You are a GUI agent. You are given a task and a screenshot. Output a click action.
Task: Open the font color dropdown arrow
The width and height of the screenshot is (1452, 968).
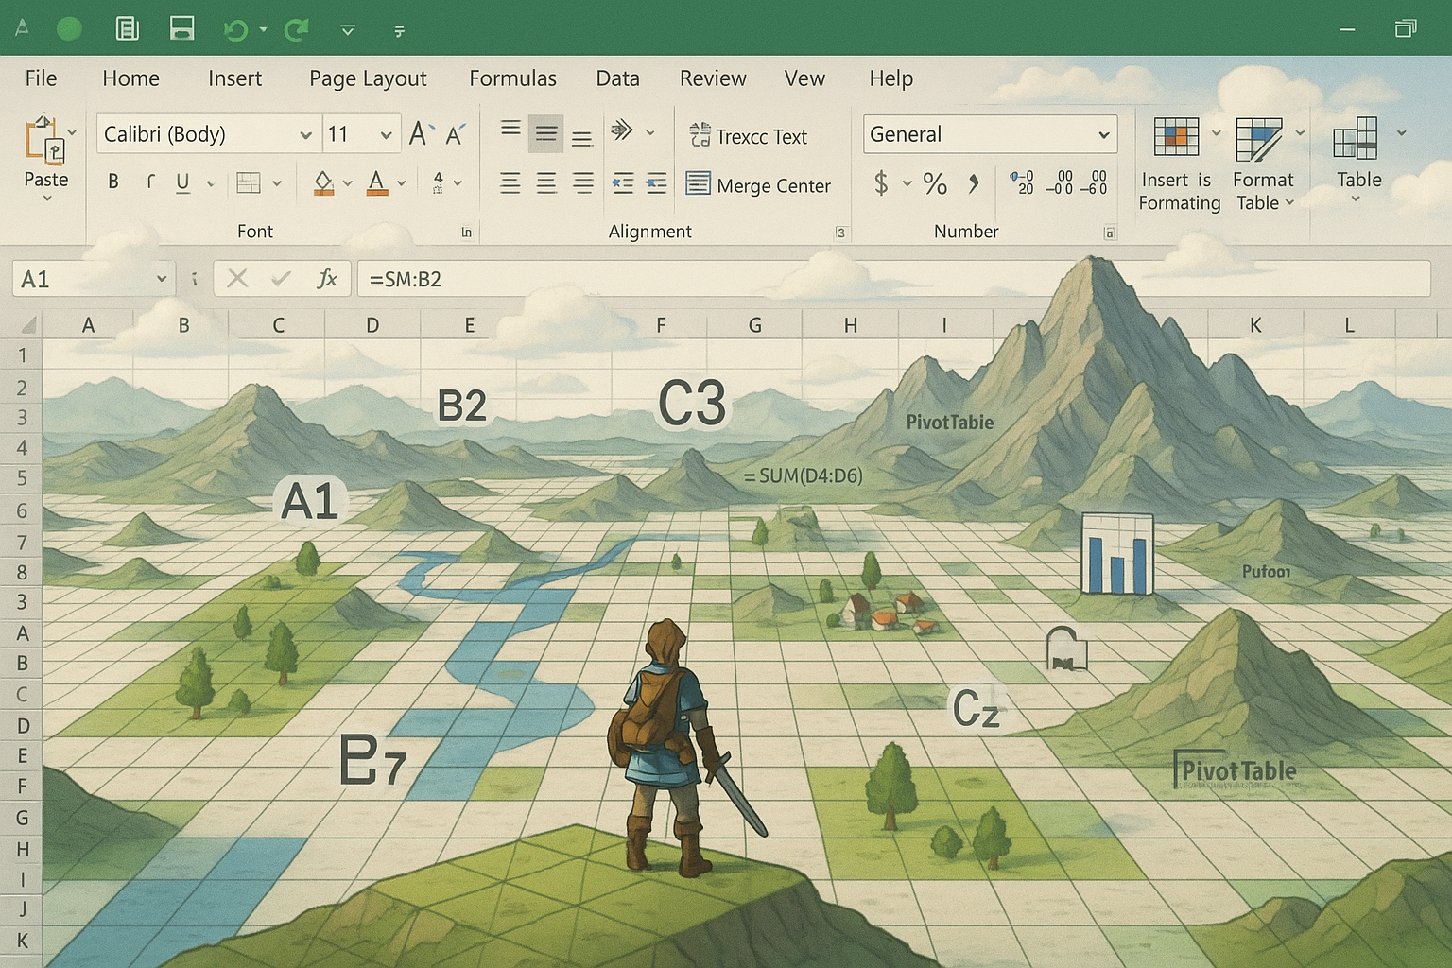pyautogui.click(x=402, y=184)
